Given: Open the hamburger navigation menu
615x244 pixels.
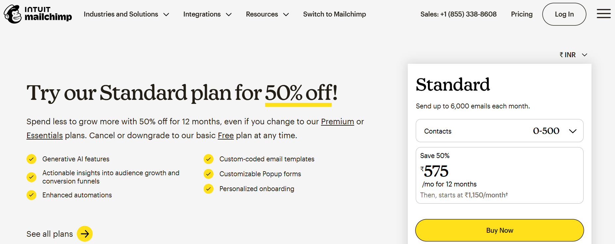Looking at the screenshot, I should [603, 14].
